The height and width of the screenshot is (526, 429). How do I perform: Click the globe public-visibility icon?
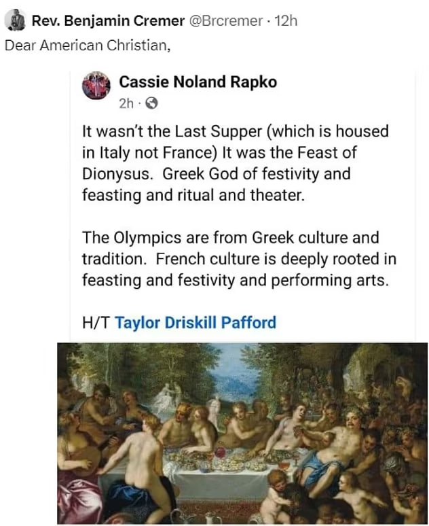click(151, 103)
